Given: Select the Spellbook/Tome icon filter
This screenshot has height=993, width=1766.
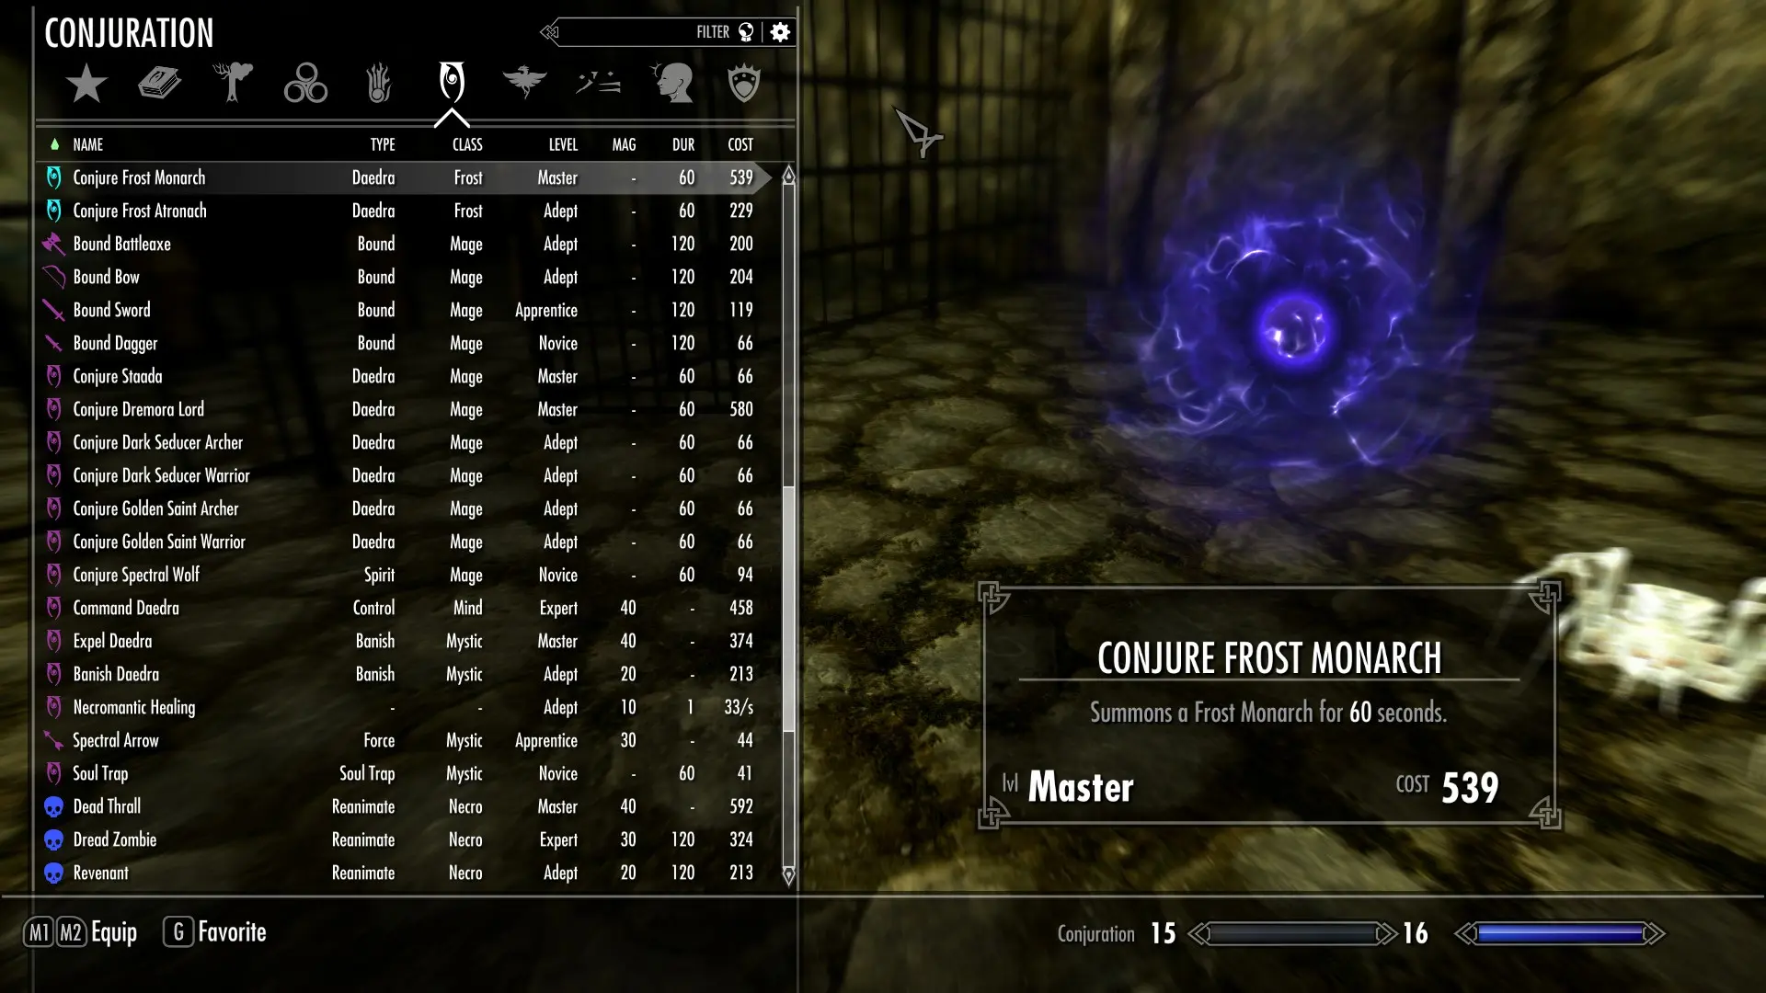Looking at the screenshot, I should coord(159,83).
